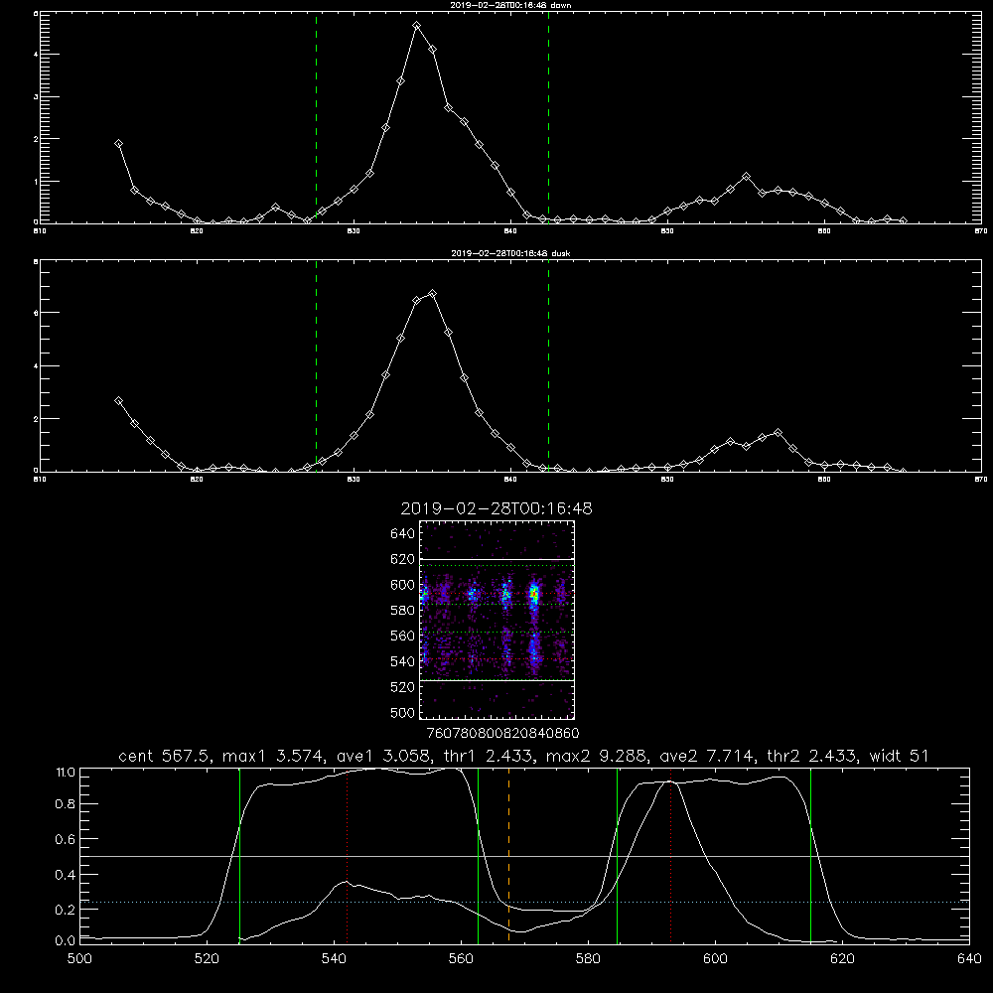Click the 500 label on bottom plot x-axis

79,959
